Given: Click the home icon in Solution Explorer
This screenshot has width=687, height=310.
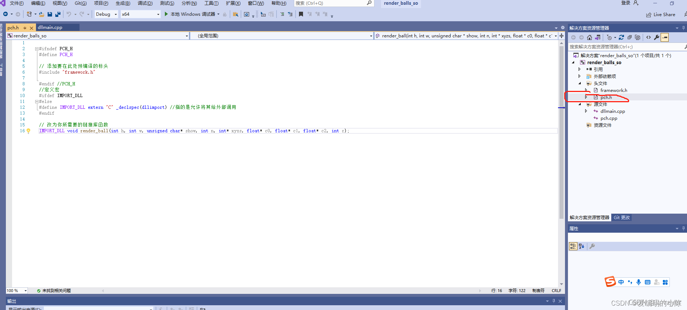Looking at the screenshot, I should coord(590,37).
